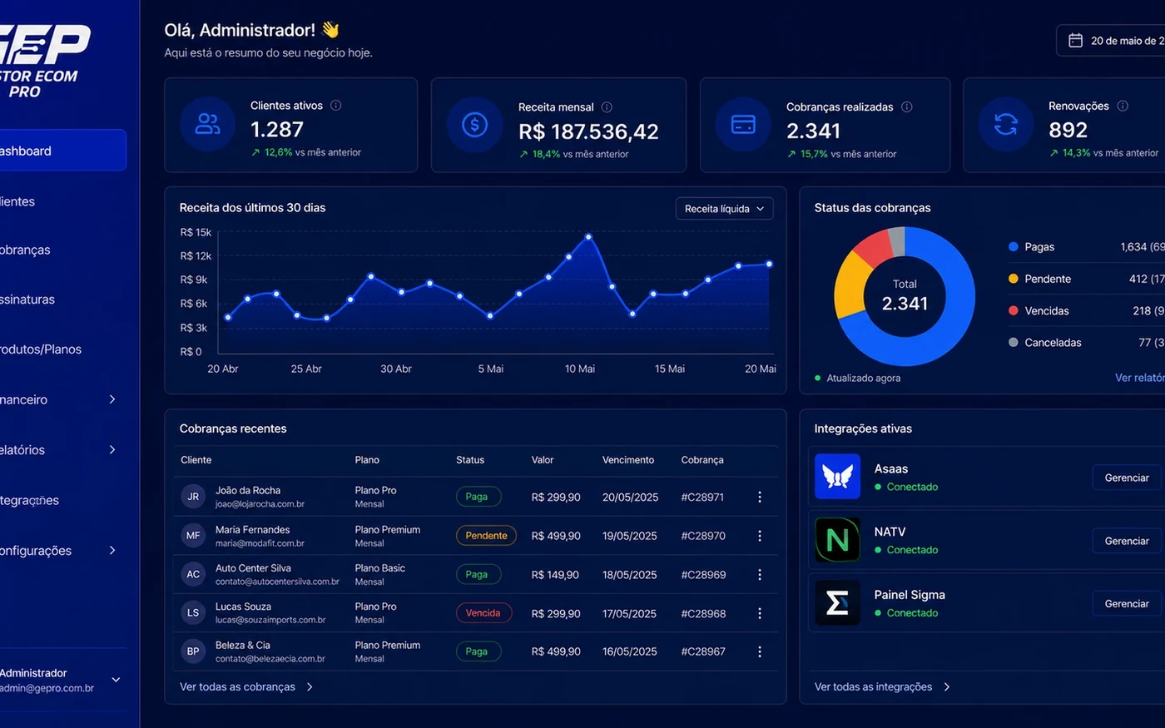The image size is (1165, 728).
Task: Open Ver todas as integrações link
Action: pos(882,686)
